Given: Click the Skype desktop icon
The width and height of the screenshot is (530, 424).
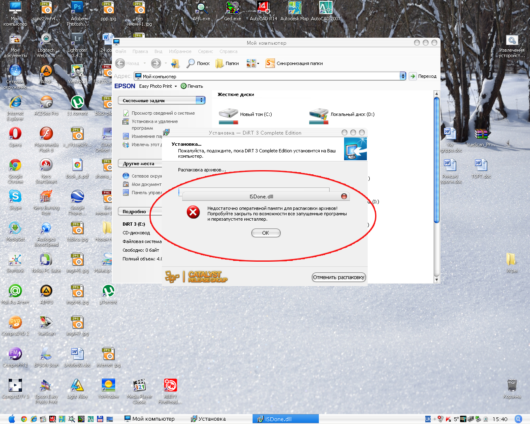Looking at the screenshot, I should click(15, 200).
